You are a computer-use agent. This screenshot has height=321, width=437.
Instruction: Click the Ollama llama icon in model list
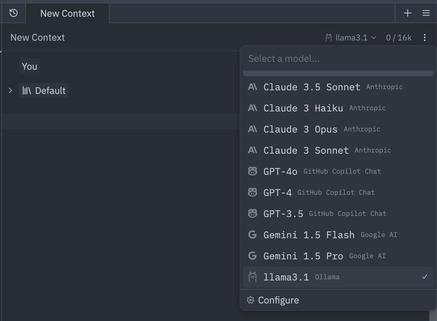[x=253, y=277]
